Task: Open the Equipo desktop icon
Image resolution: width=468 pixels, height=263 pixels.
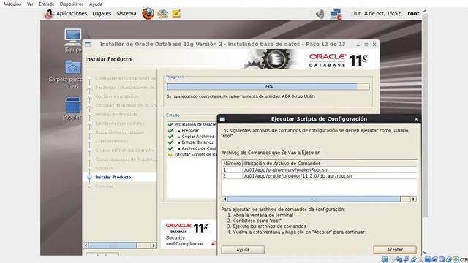Action: (x=73, y=41)
